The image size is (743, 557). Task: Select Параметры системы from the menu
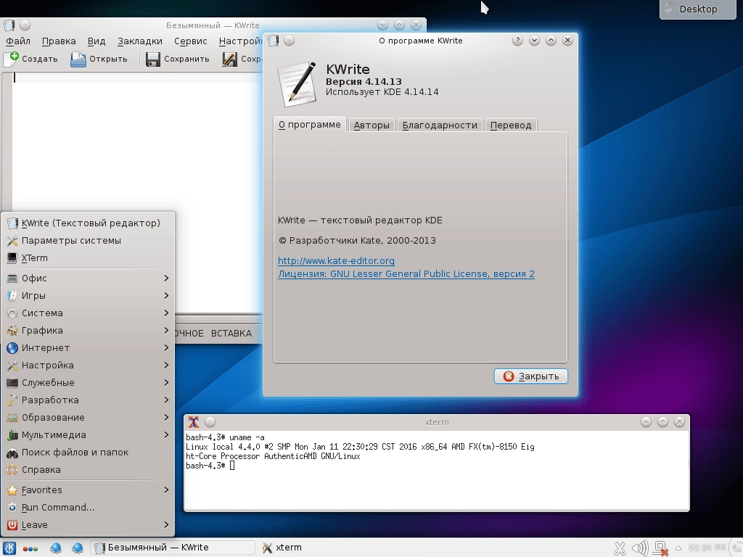coord(88,241)
